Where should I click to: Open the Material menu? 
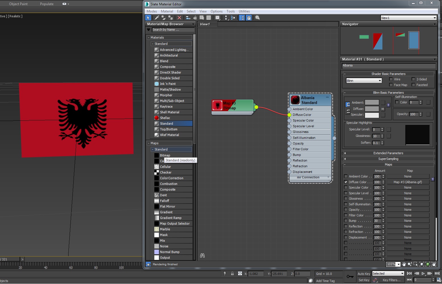167,11
